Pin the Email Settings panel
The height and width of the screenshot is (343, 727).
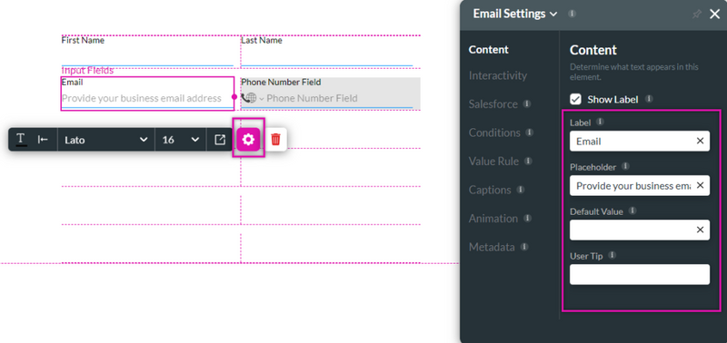[x=696, y=15]
